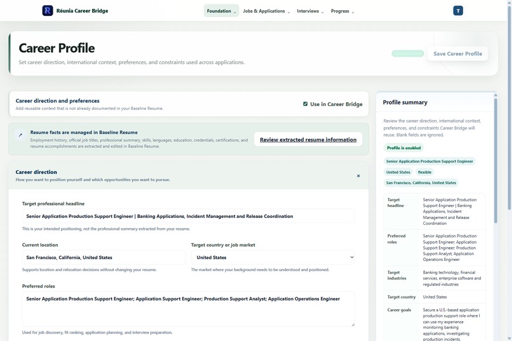
Task: Click the United States chip in summary
Action: tap(398, 172)
